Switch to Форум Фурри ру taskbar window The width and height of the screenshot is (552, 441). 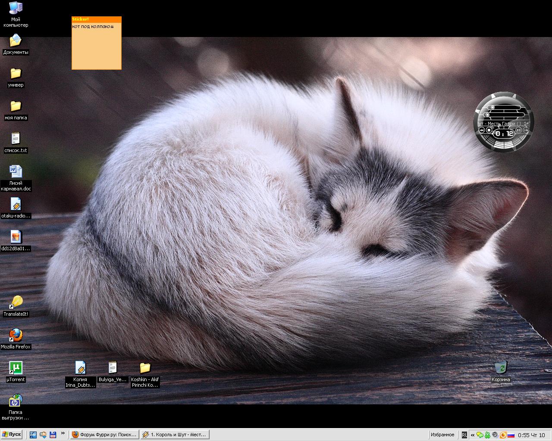click(104, 435)
